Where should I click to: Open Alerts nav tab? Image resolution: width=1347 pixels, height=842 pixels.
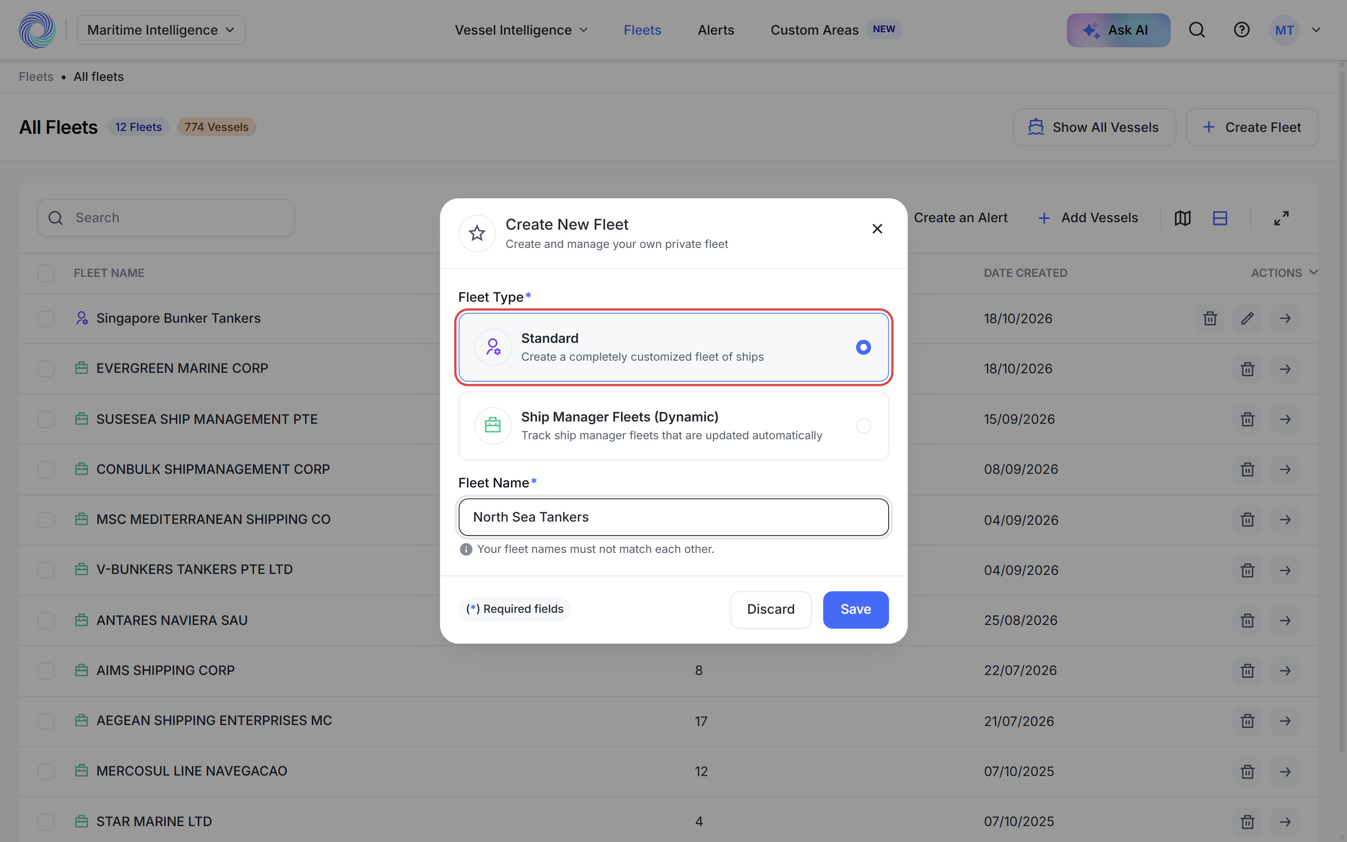pos(716,30)
